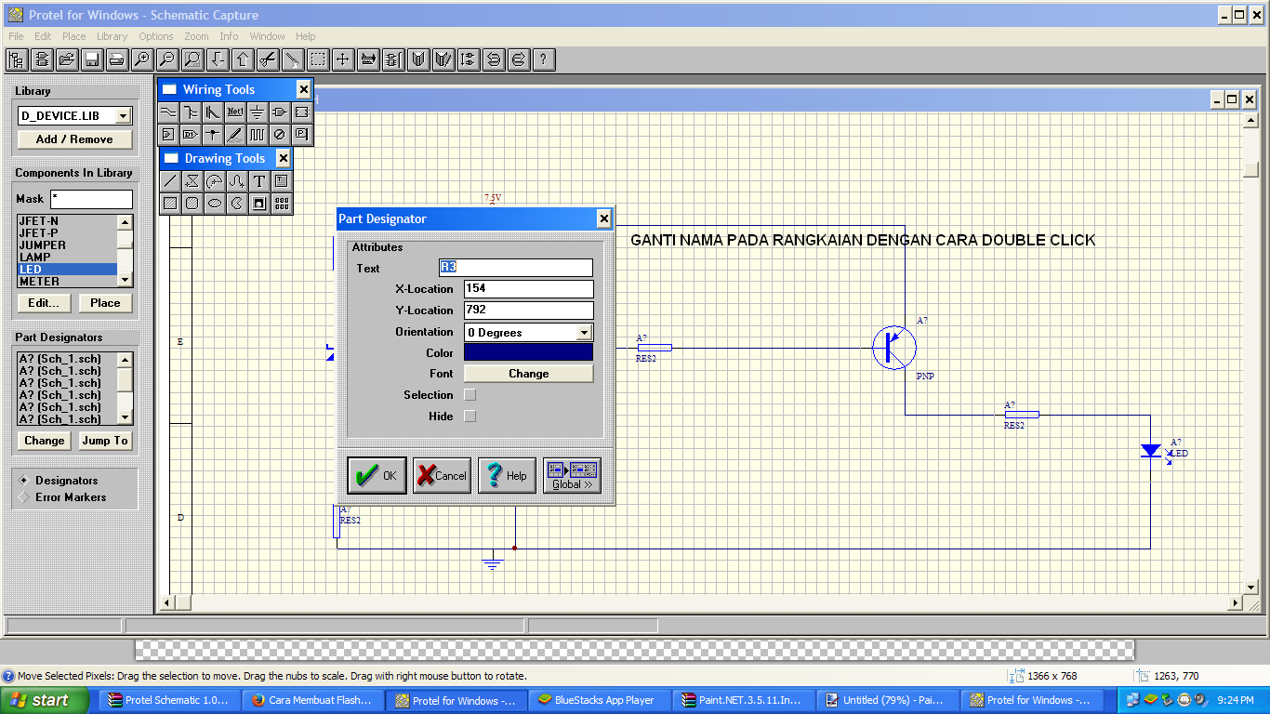Select LAMP in the components list
Viewport: 1270px width, 714px height.
pos(67,258)
